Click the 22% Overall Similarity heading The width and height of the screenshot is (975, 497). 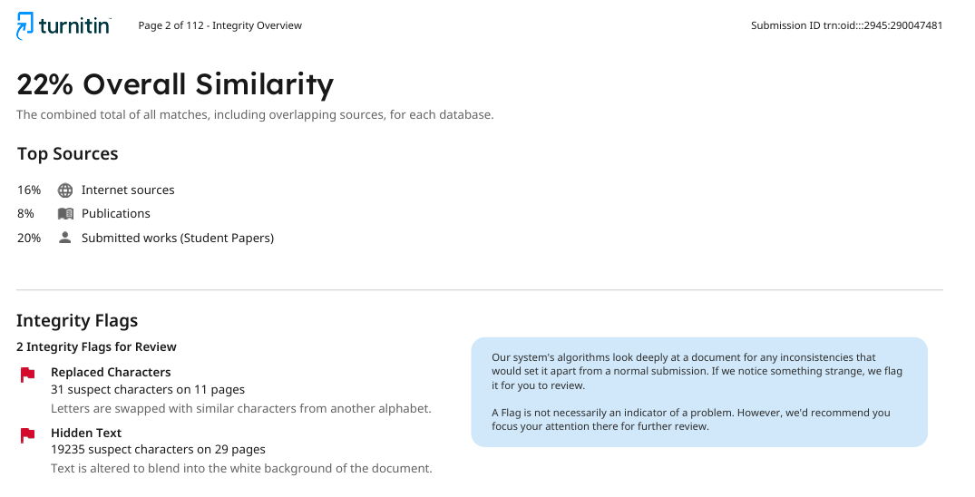[175, 84]
